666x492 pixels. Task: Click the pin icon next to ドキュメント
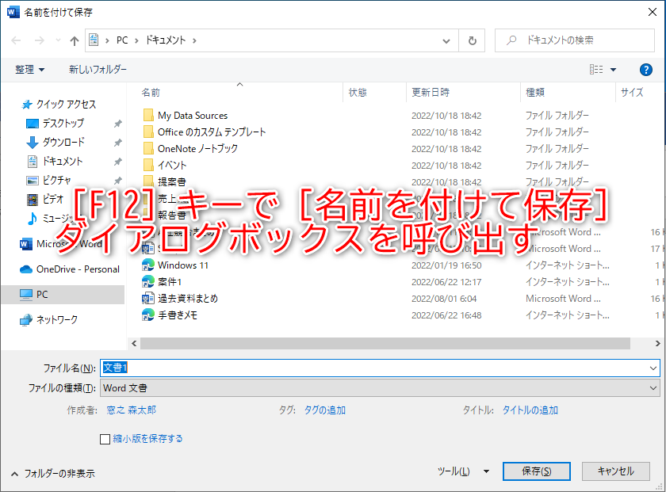(117, 162)
